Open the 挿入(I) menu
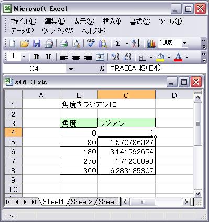This screenshot has height=222, width=209. (x=112, y=21)
